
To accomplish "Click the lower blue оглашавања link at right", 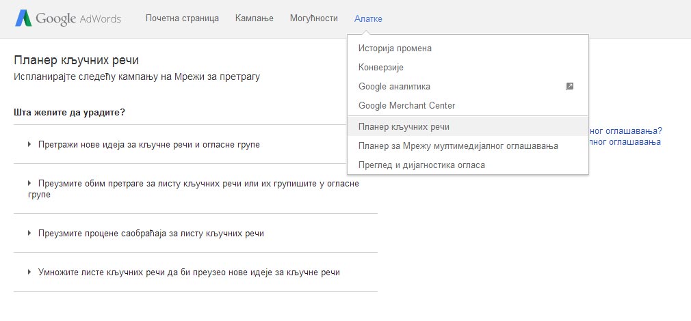I will coord(625,141).
